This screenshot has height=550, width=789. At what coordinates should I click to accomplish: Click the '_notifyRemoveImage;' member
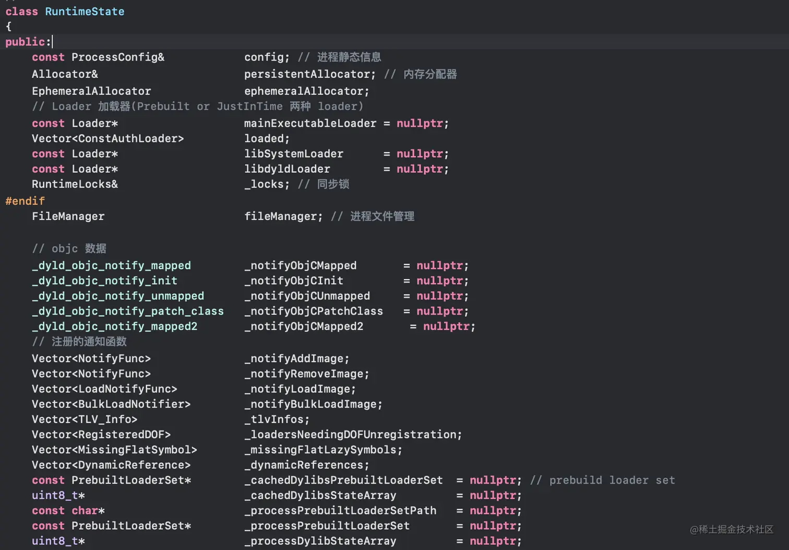point(307,374)
